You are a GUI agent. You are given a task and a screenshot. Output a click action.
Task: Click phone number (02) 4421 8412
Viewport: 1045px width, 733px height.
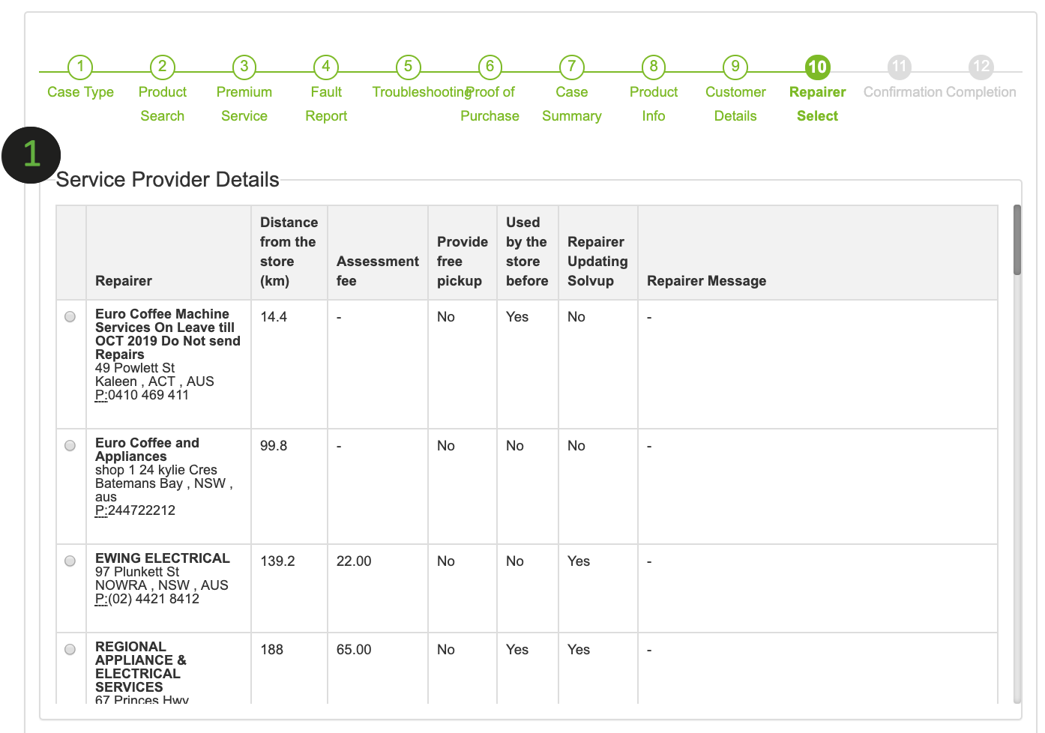click(154, 599)
